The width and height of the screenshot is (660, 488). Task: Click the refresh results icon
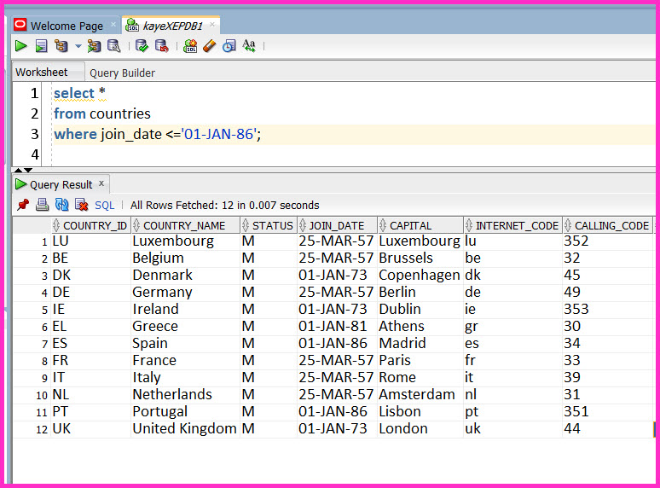click(62, 205)
